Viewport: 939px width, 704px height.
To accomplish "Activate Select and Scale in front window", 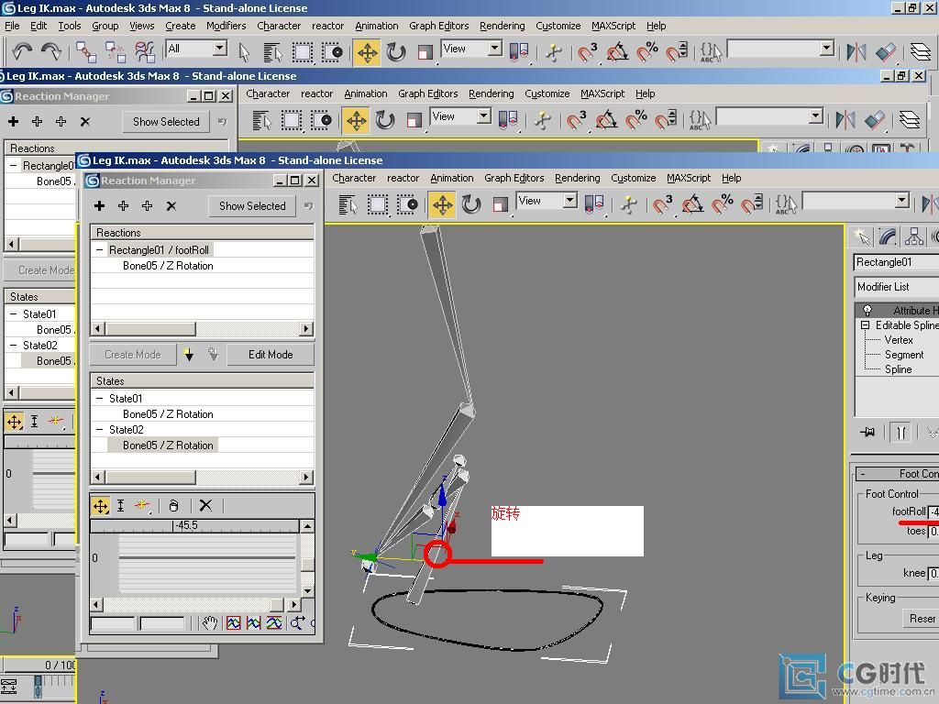I will 500,205.
